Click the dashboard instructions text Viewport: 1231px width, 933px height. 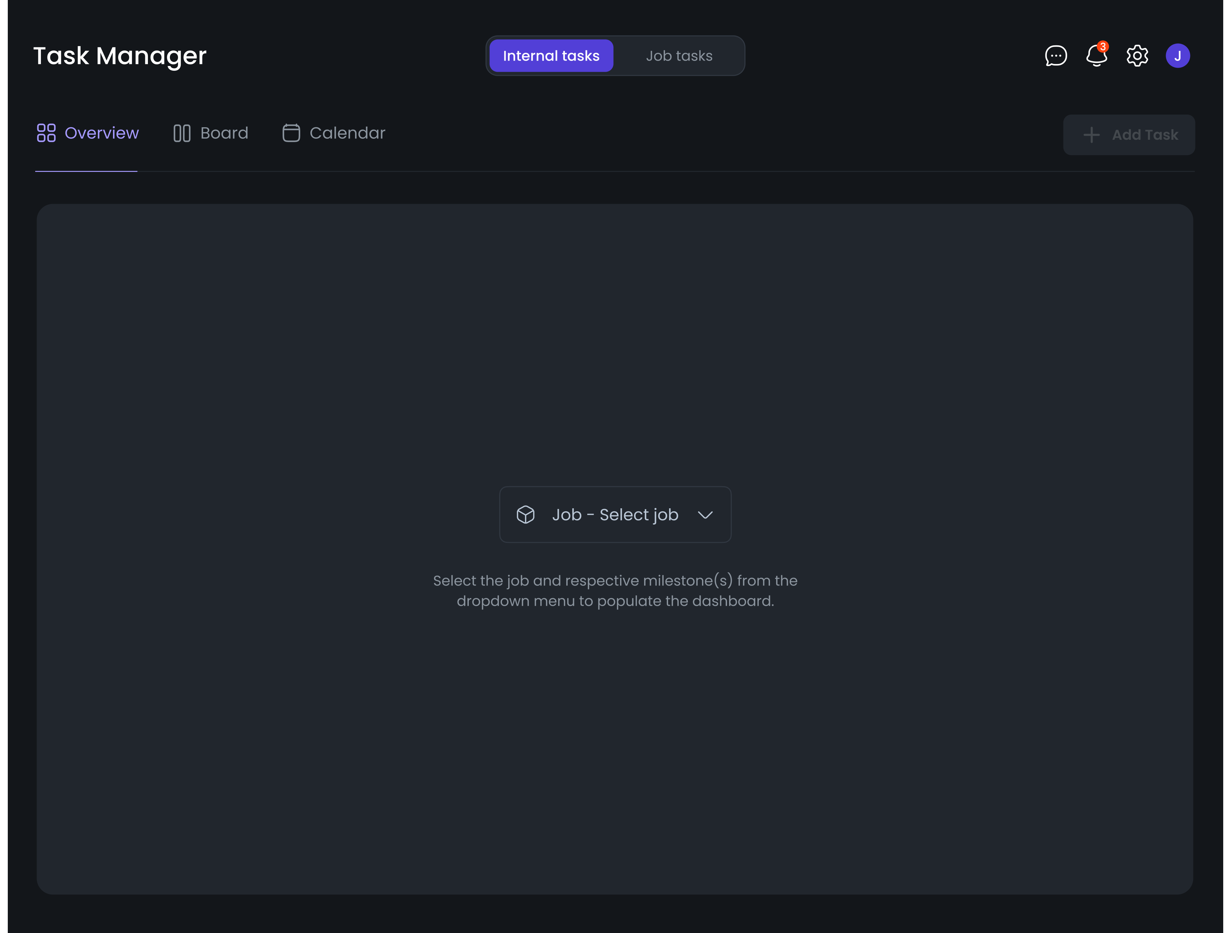click(x=615, y=591)
